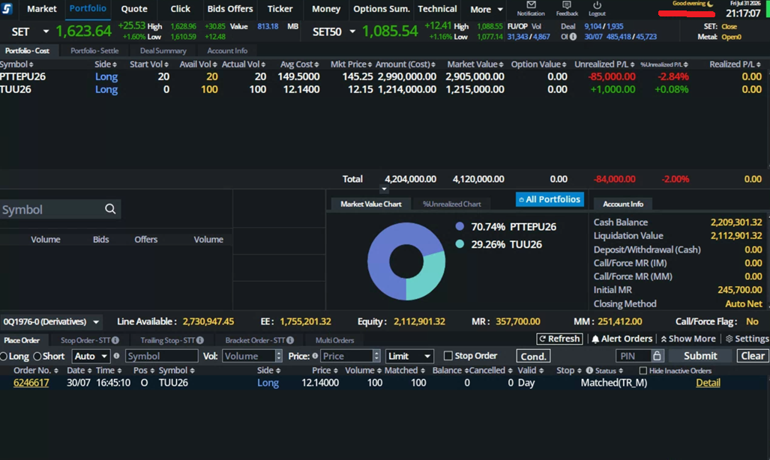Select the Short radio button

pos(37,357)
